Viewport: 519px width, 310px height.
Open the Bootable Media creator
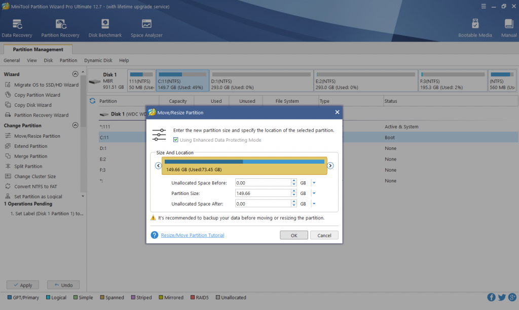(x=475, y=26)
